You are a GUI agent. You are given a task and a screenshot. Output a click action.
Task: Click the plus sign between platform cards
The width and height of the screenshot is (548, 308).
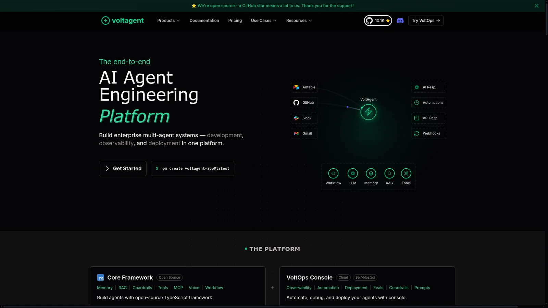pos(273,288)
